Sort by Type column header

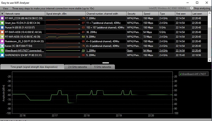tap(167, 13)
